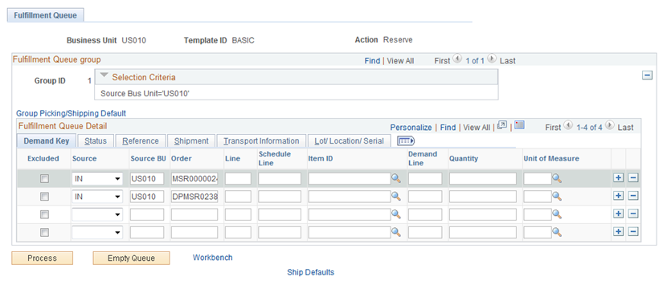Screen dimensions: 667x301
Task: Delete the DPMSR0238 row
Action: pos(633,196)
